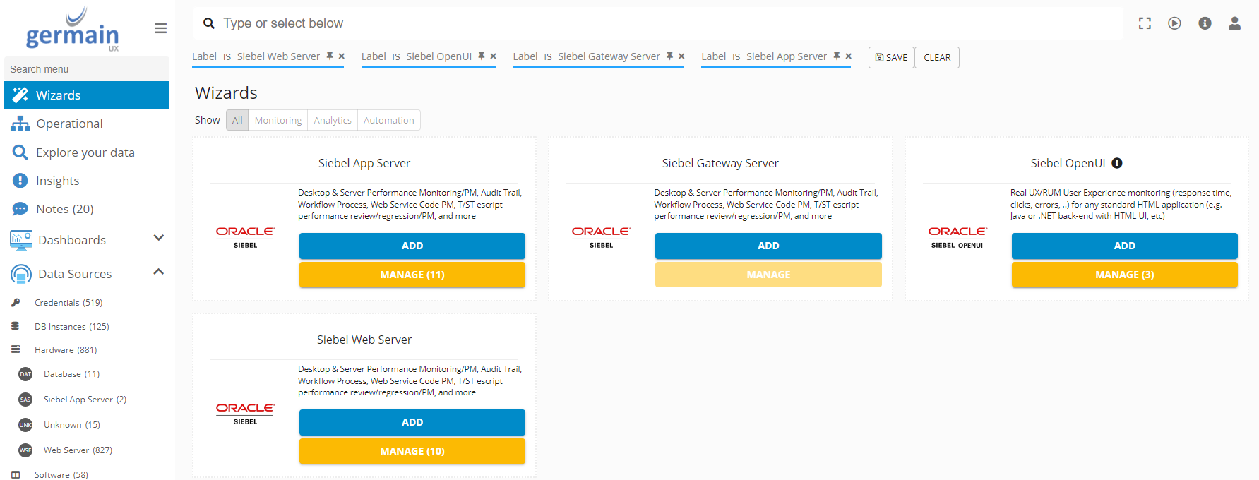Pin the Siebel Gateway Server filter
Screen dimensions: 1259x480
[x=669, y=56]
